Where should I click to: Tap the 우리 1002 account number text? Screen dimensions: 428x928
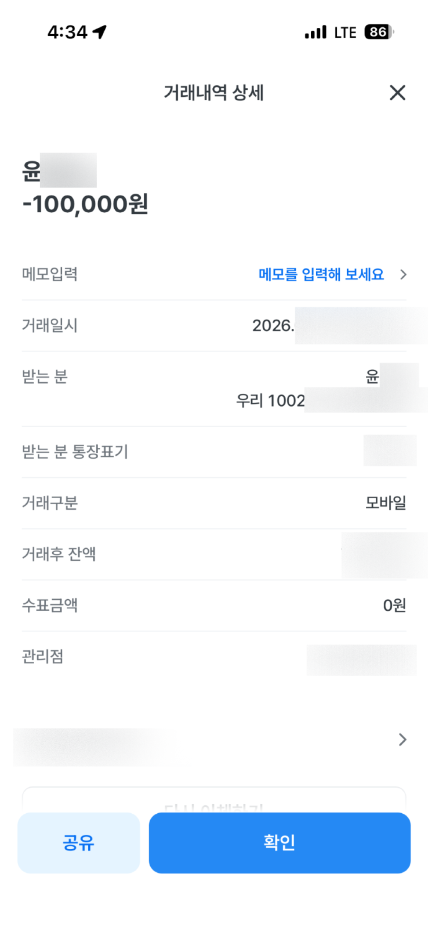tap(270, 401)
